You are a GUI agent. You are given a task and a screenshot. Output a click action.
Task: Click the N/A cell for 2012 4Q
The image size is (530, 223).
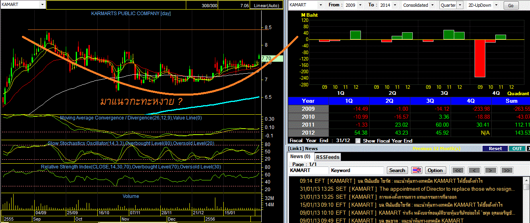pos(471,133)
